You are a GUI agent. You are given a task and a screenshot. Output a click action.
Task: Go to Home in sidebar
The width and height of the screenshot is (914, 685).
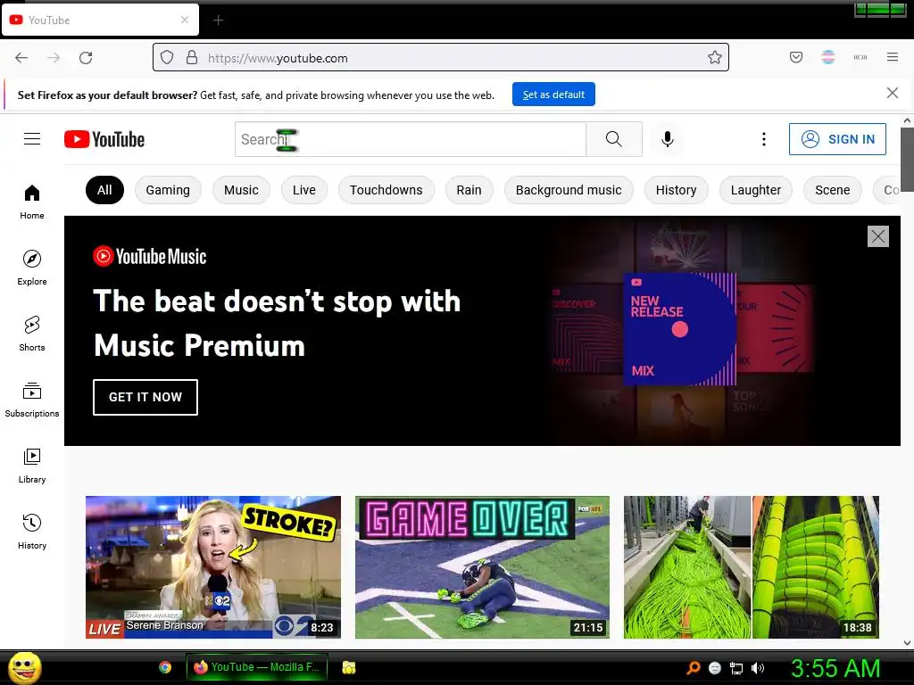pos(32,202)
